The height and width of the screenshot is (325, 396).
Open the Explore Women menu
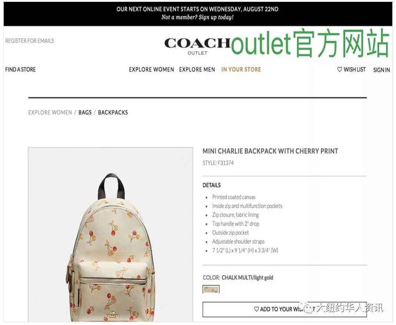(151, 69)
